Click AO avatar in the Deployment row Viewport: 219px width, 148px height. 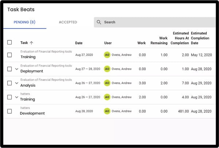107,69
